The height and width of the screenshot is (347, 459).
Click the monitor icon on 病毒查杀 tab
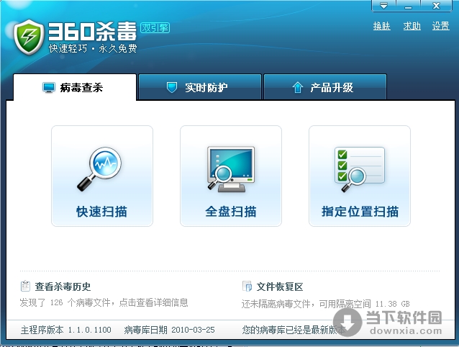pyautogui.click(x=49, y=88)
